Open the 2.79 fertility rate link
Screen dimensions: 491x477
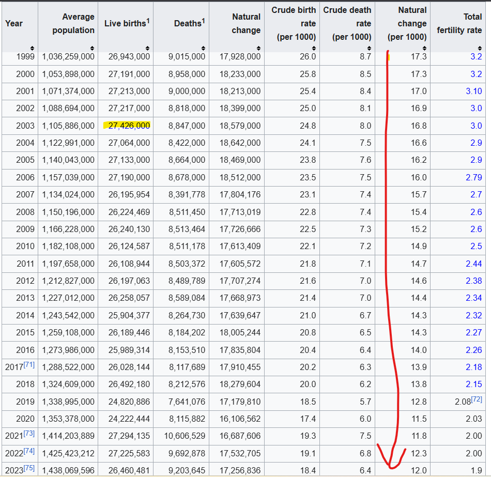coord(473,177)
